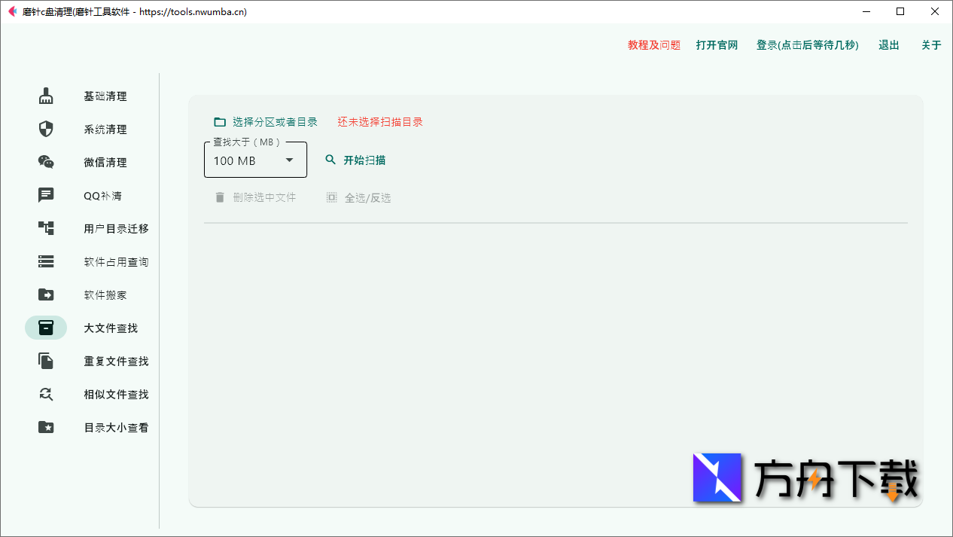Select the 基础清理 broom icon

46,96
